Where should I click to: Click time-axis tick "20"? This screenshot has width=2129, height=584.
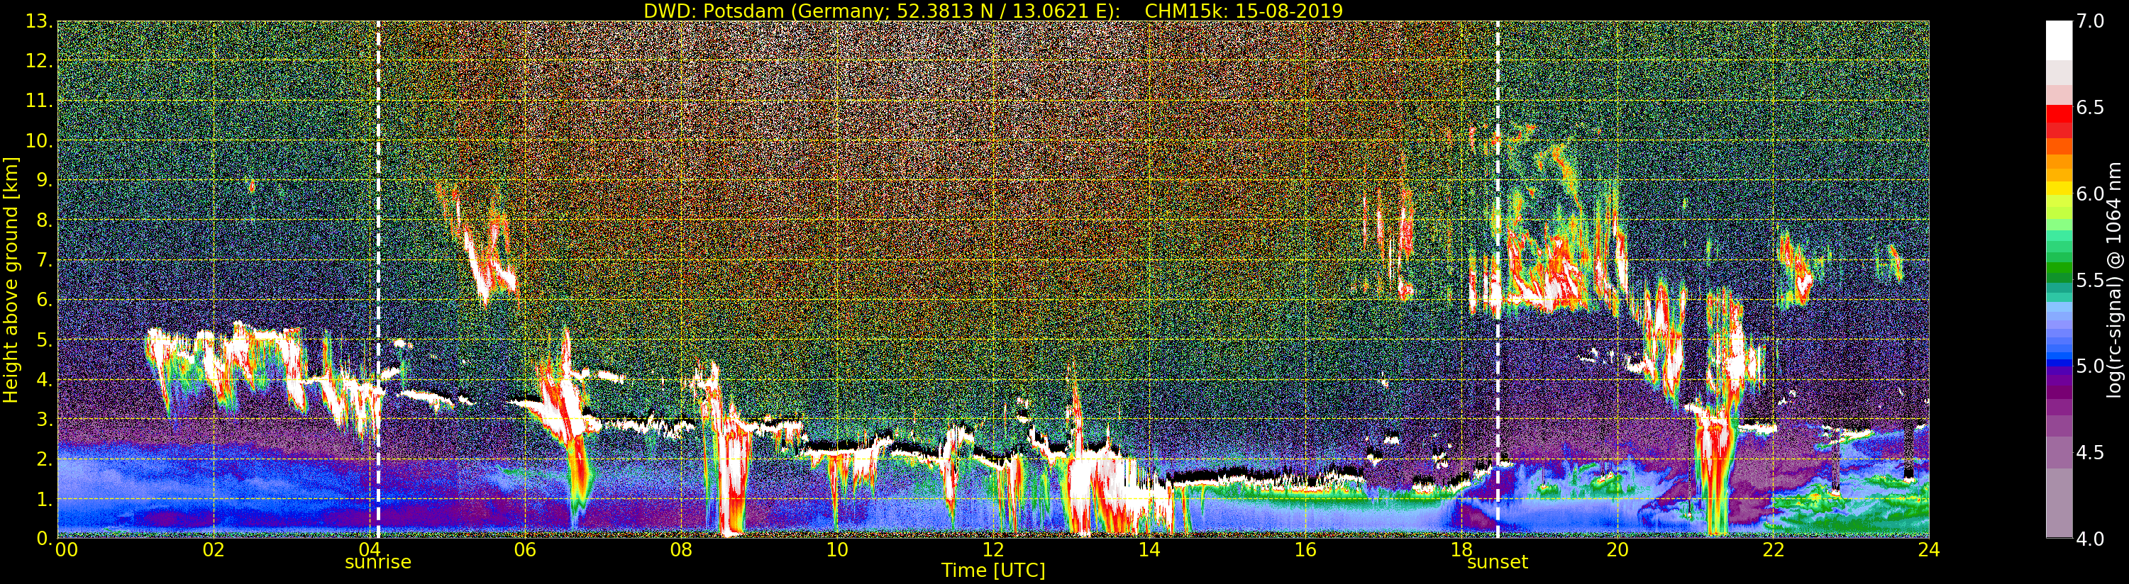(1618, 549)
